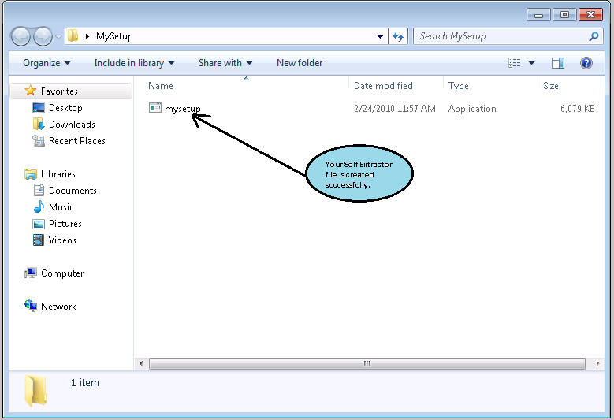The width and height of the screenshot is (614, 420).
Task: Open Include in library menu
Action: (x=134, y=63)
